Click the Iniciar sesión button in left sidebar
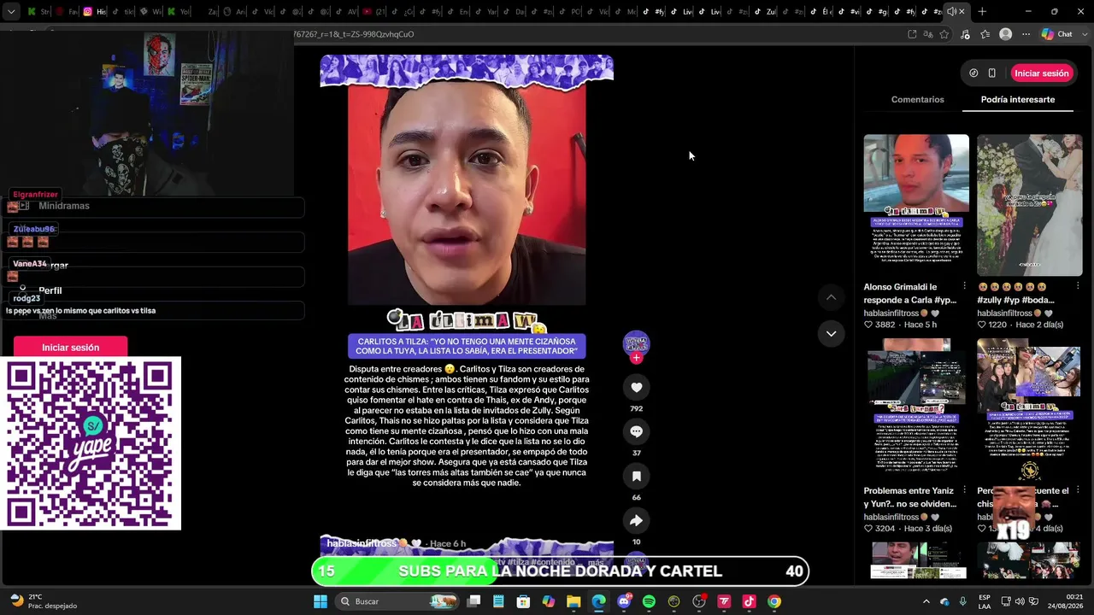Viewport: 1094px width, 615px height. [x=70, y=348]
